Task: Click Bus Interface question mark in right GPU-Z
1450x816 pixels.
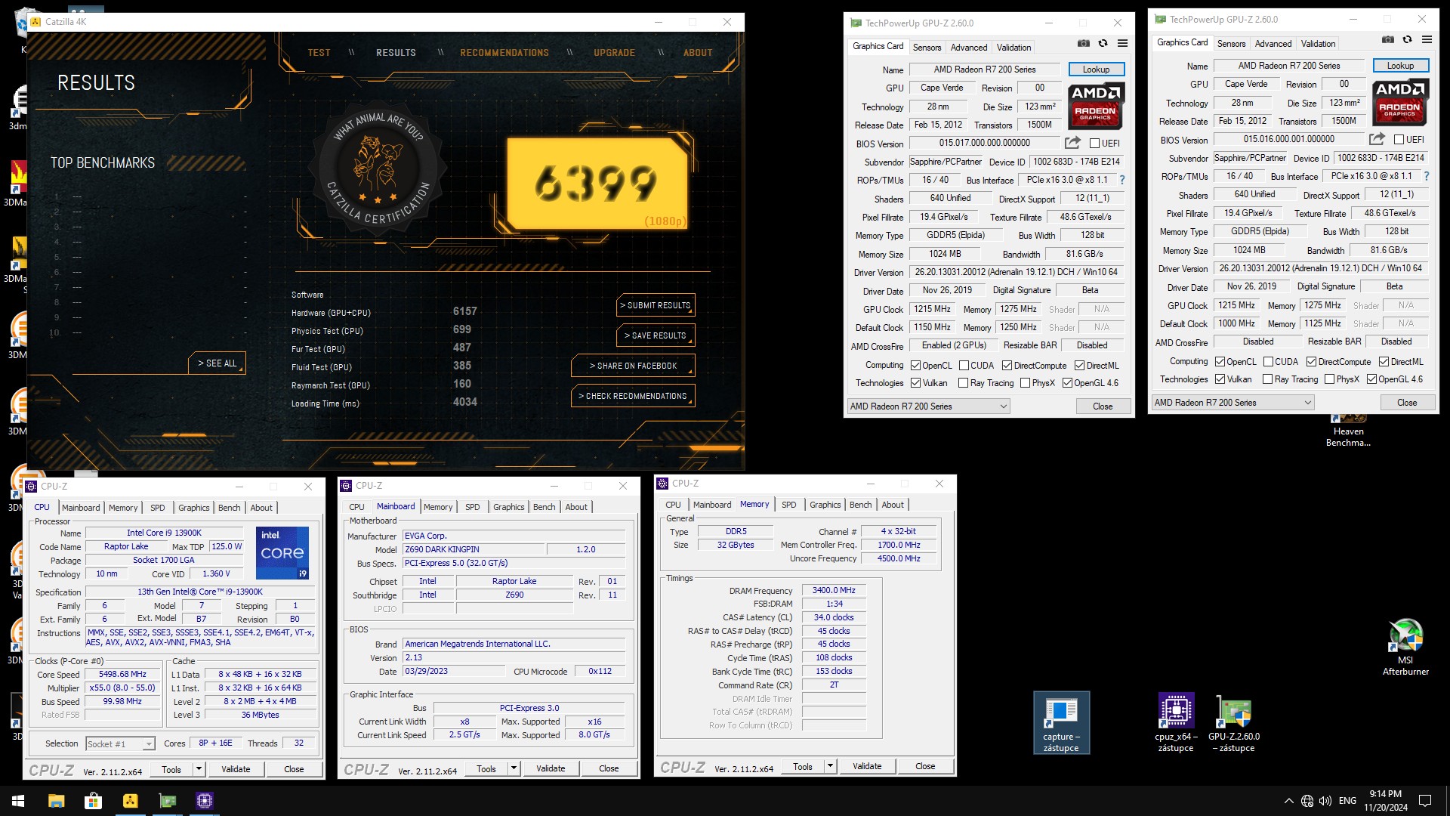Action: [1427, 176]
